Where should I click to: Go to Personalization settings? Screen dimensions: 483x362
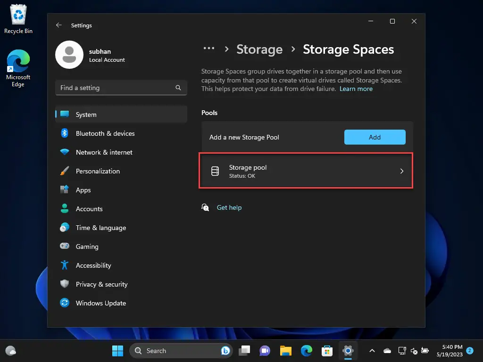click(121, 171)
